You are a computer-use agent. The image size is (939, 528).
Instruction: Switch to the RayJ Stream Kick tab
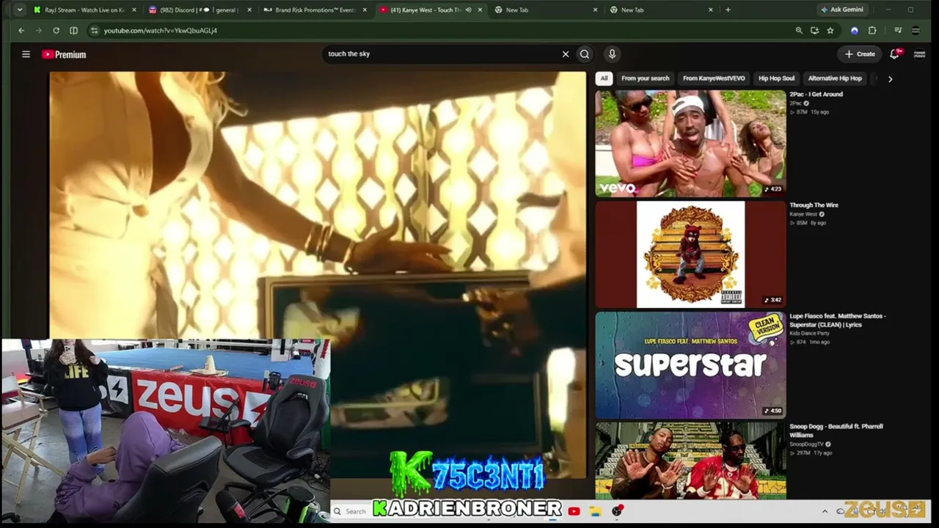pyautogui.click(x=84, y=10)
